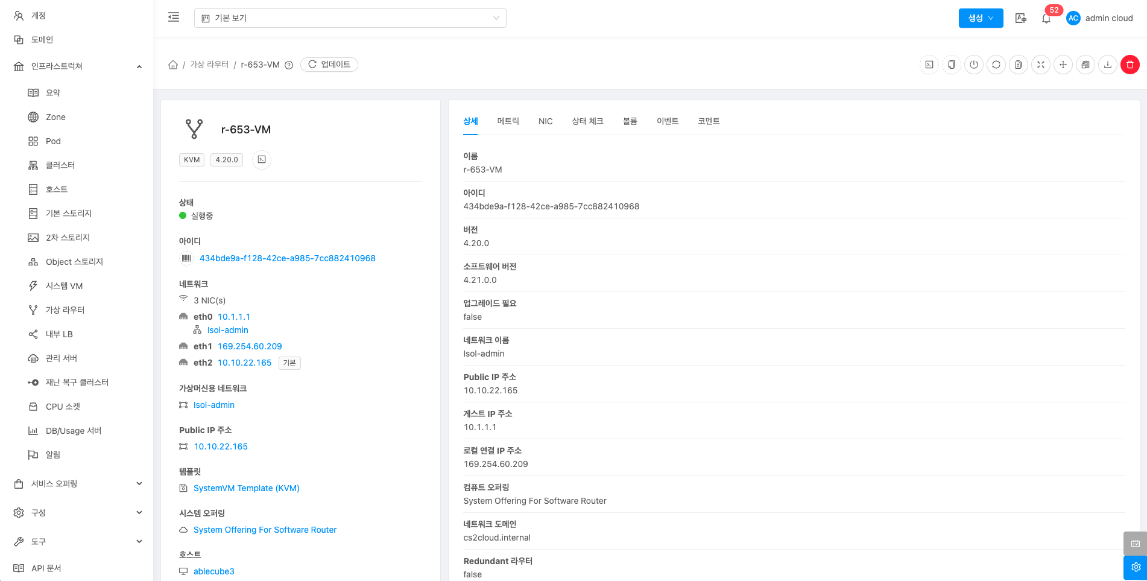Click the download icon in action toolbar
Image resolution: width=1147 pixels, height=581 pixels.
(1107, 65)
